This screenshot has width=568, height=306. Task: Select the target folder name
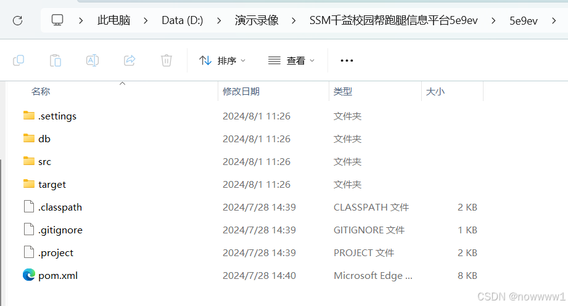(52, 185)
